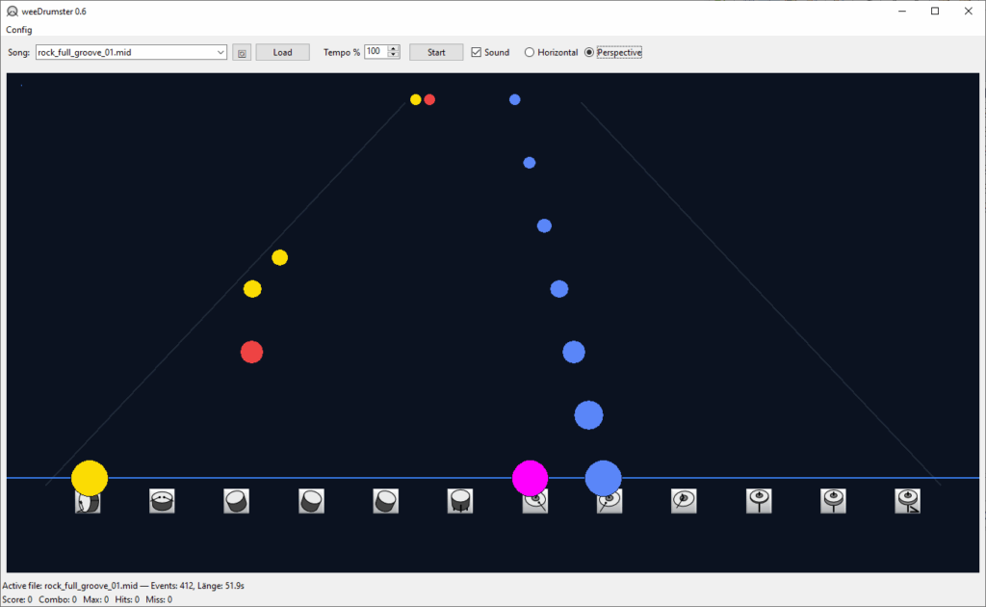Switch to Horizontal view mode
Image resolution: width=986 pixels, height=607 pixels.
(530, 52)
